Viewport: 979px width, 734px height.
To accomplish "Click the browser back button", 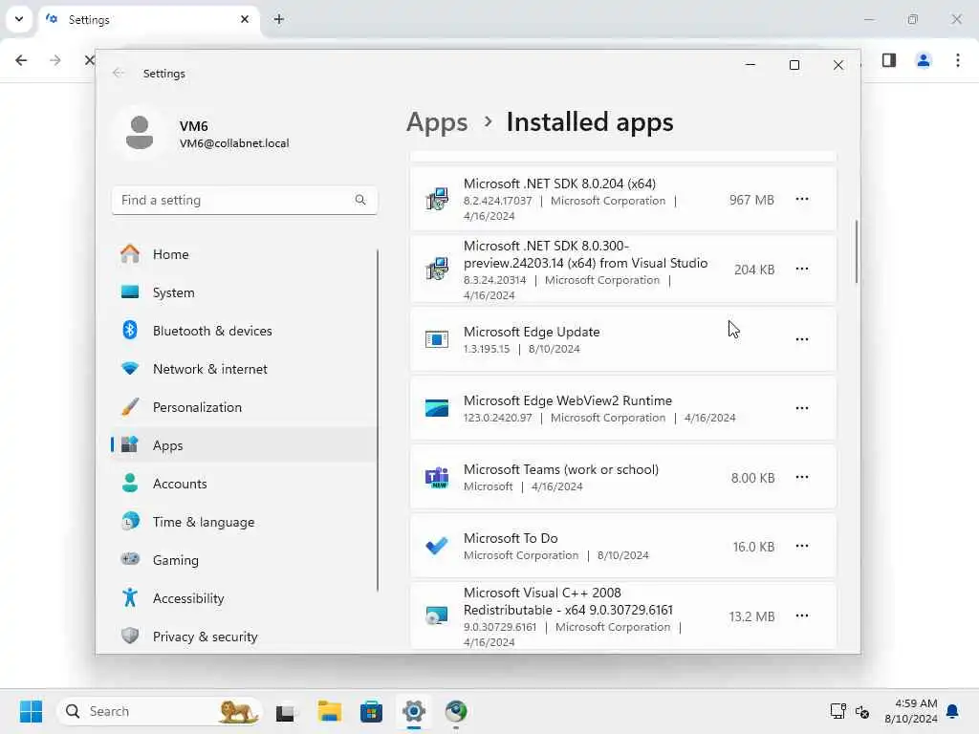I will coord(21,60).
